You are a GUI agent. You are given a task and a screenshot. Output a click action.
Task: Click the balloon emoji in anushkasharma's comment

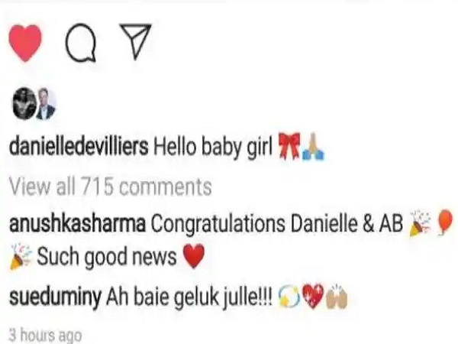445,222
